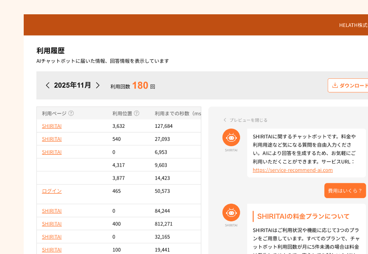Click the usage count value 180

(x=140, y=85)
